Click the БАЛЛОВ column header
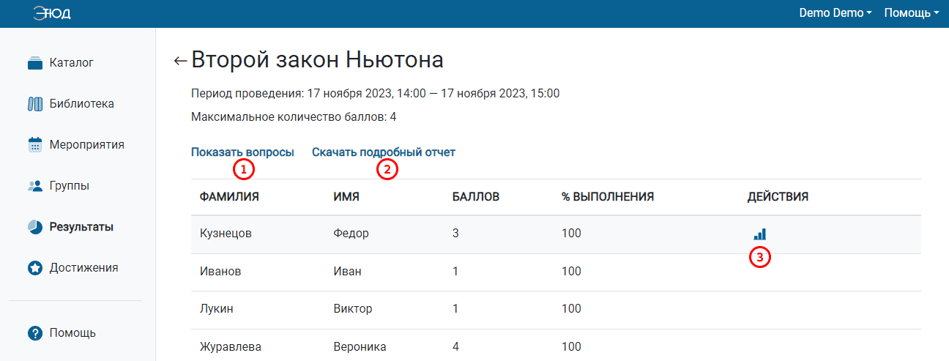This screenshot has width=949, height=361. 477,197
